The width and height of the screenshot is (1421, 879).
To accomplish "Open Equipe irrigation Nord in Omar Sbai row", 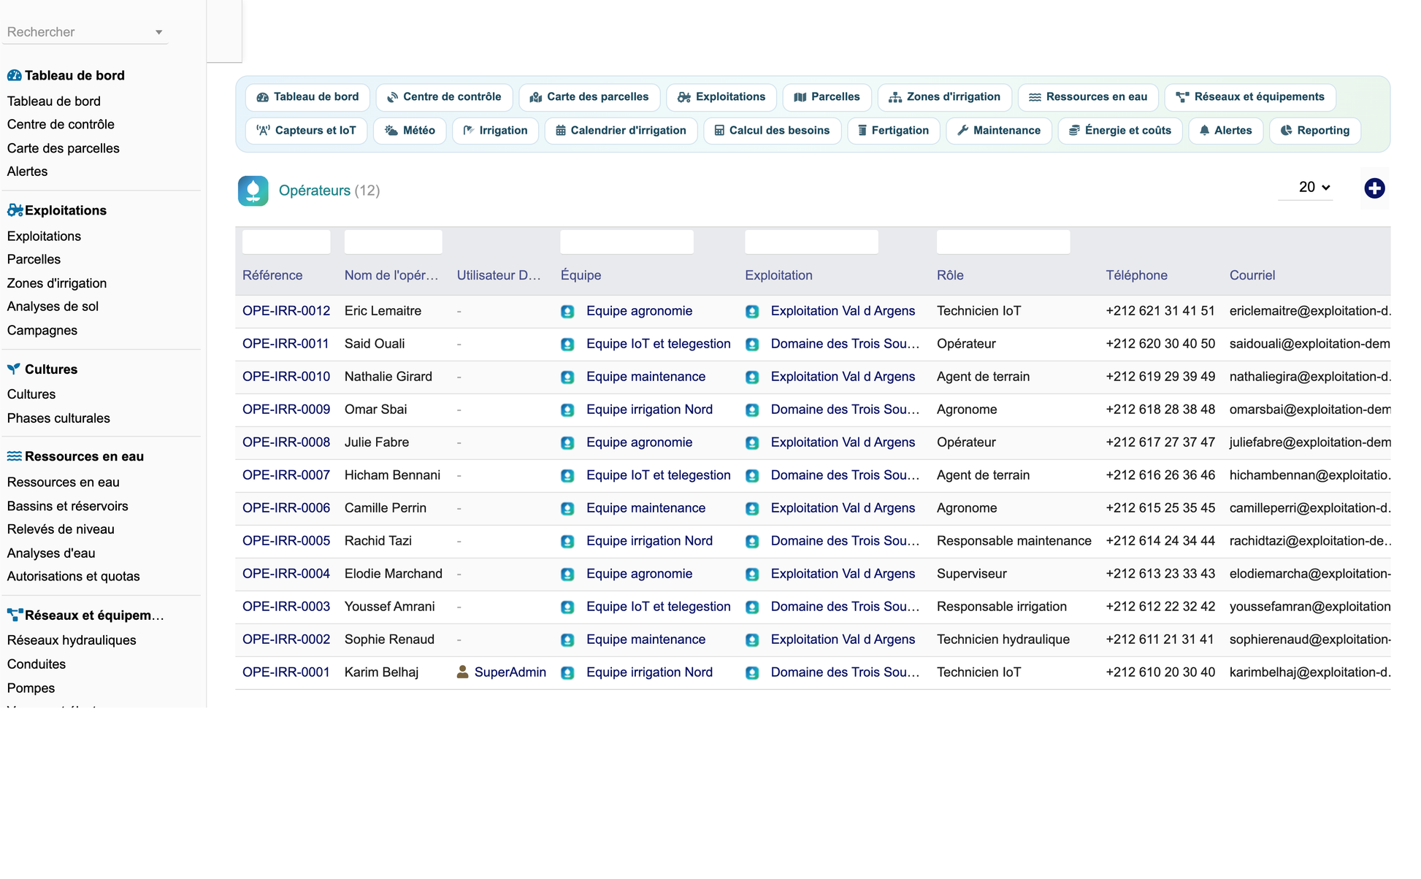I will point(649,410).
